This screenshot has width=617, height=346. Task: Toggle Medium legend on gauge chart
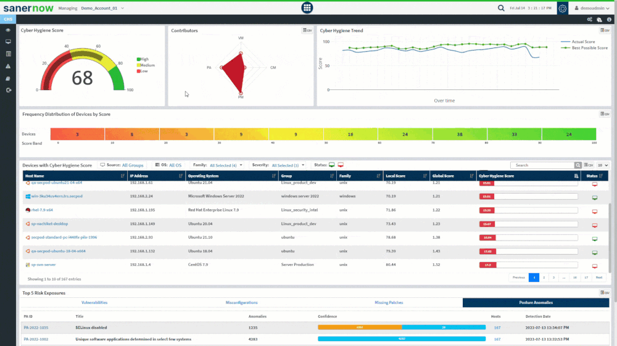click(x=146, y=65)
